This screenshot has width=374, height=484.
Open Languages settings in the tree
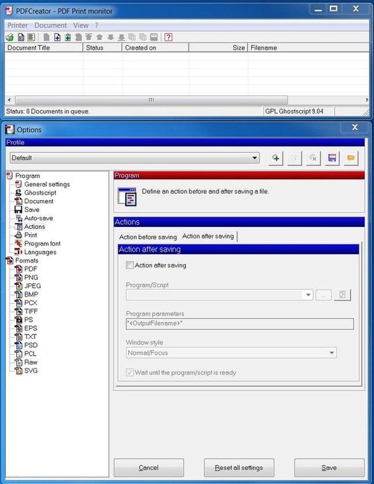coord(40,252)
